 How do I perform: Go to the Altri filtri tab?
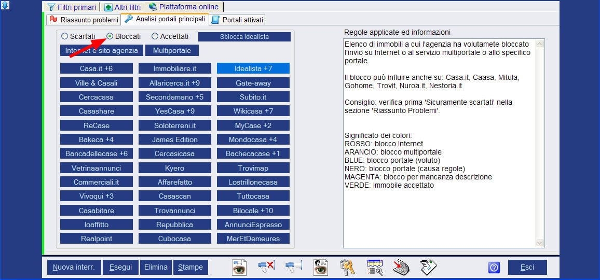point(122,7)
